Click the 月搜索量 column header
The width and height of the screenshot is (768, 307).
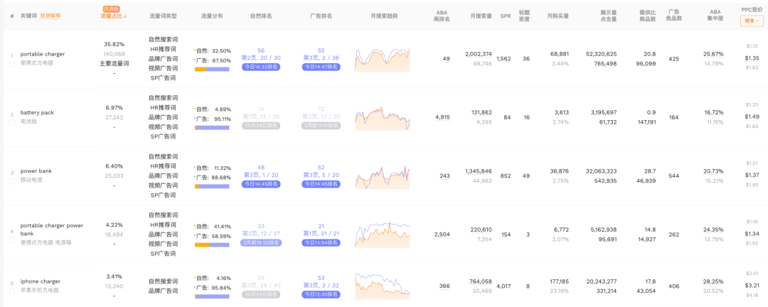click(x=481, y=16)
